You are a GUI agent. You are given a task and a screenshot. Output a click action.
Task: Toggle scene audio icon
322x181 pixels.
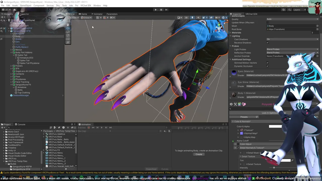tap(198, 18)
